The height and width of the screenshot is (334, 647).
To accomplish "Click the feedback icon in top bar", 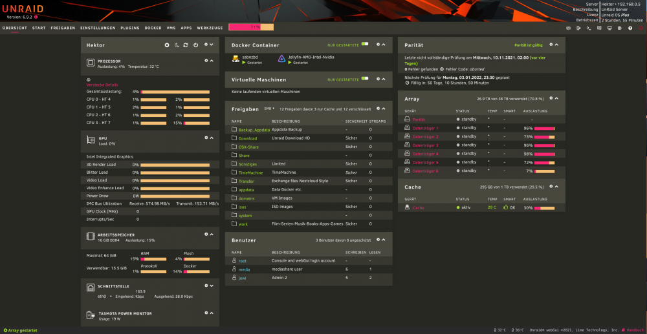I will [x=599, y=28].
